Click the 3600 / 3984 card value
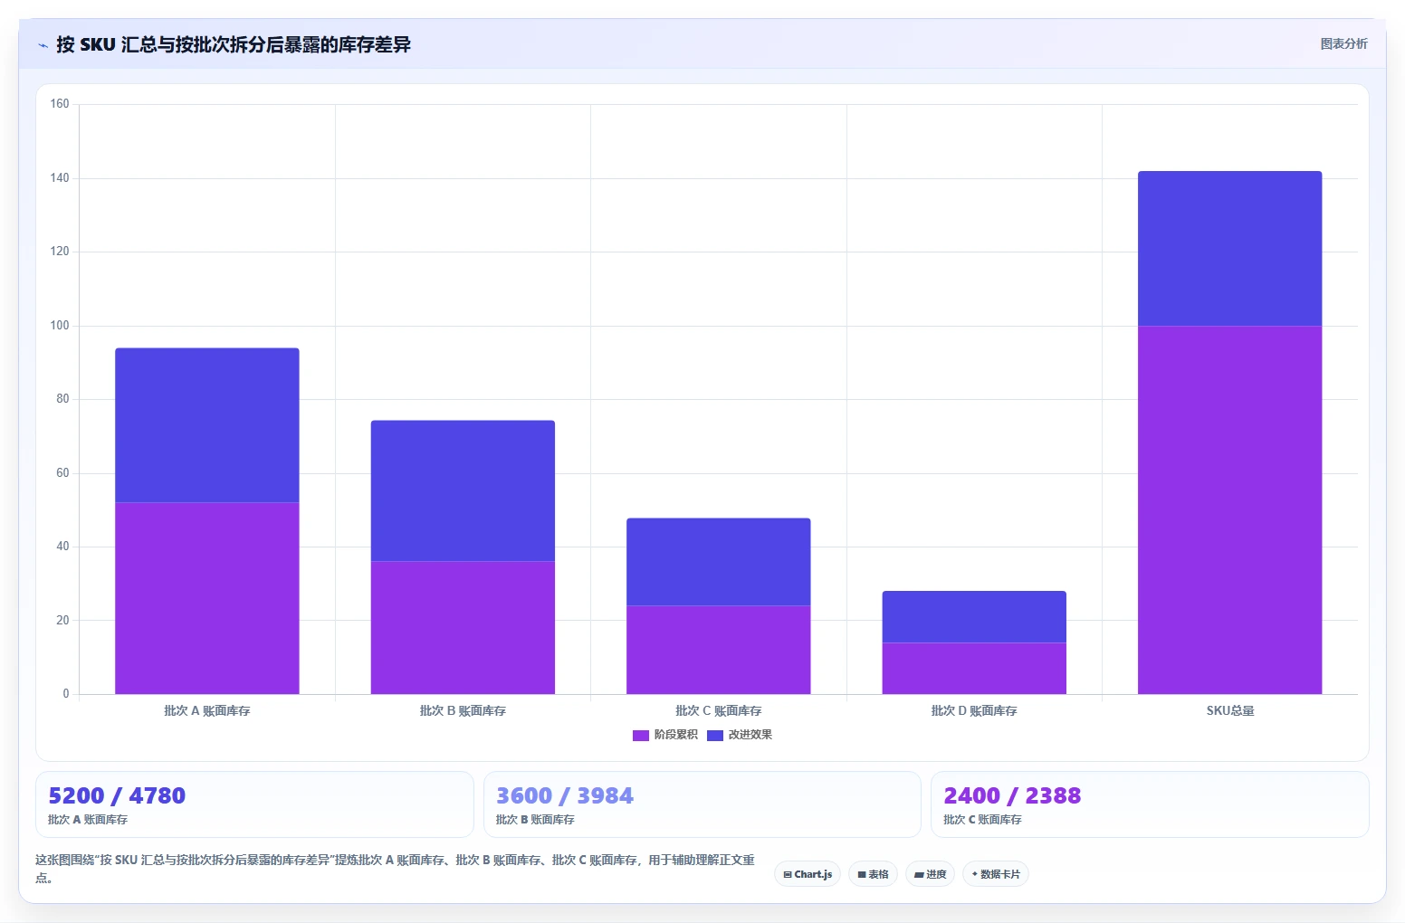The height and width of the screenshot is (923, 1405). (565, 795)
